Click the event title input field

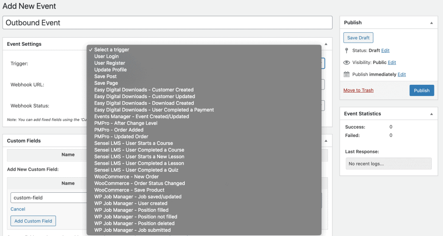[167, 22]
